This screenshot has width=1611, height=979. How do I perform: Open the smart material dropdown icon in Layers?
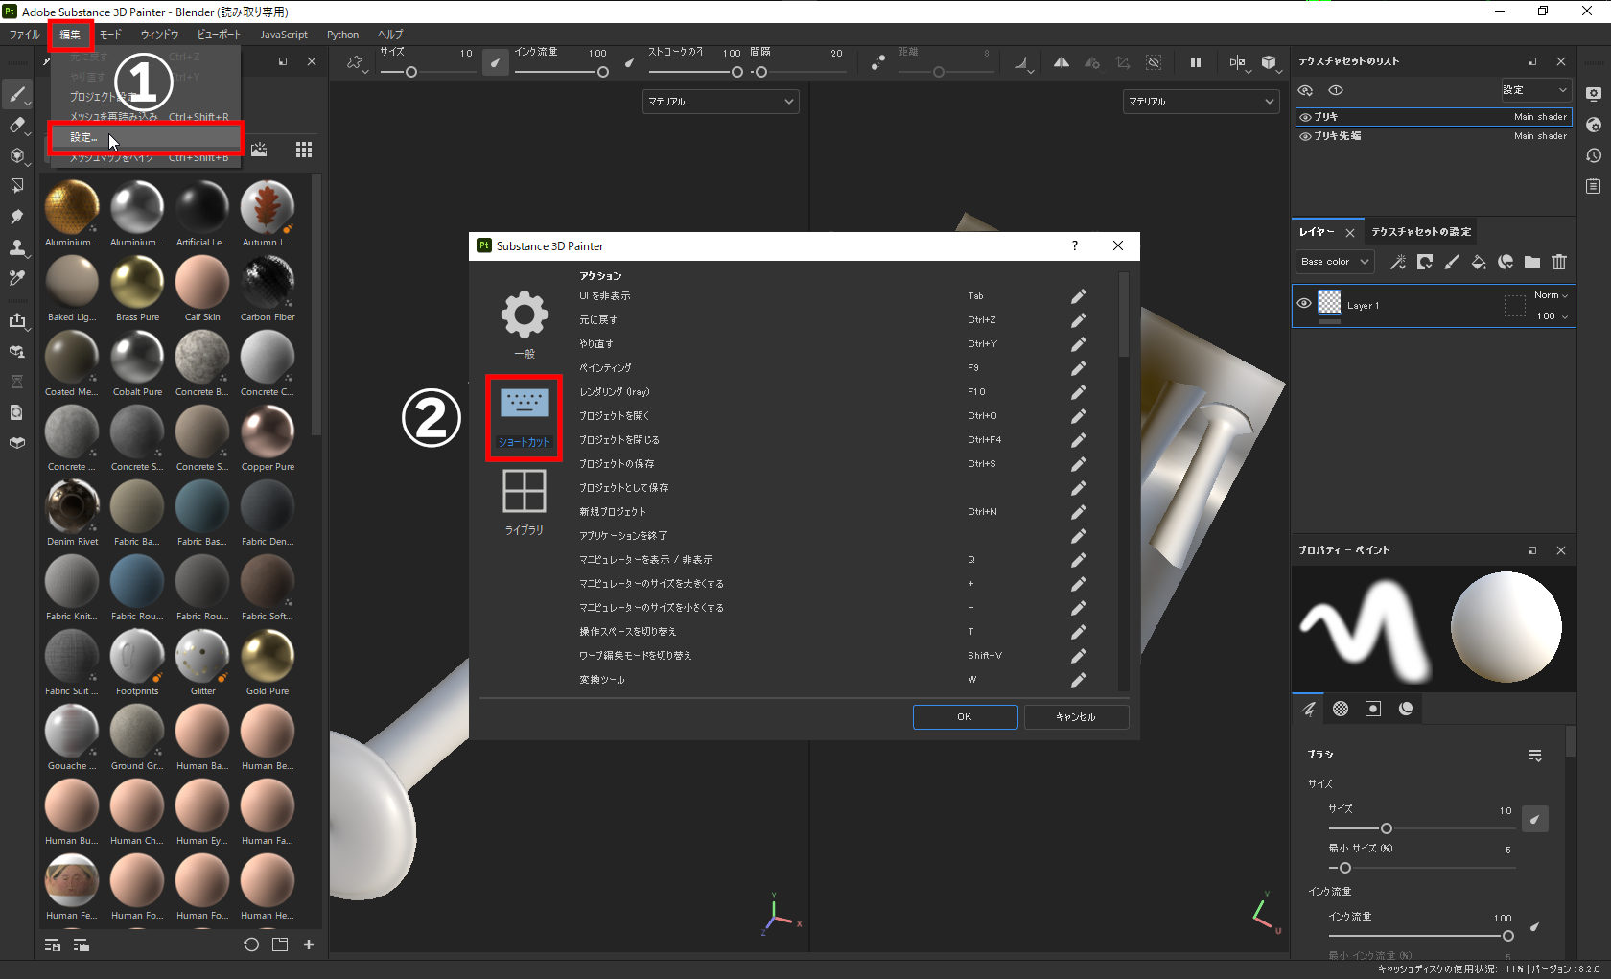pos(1506,262)
